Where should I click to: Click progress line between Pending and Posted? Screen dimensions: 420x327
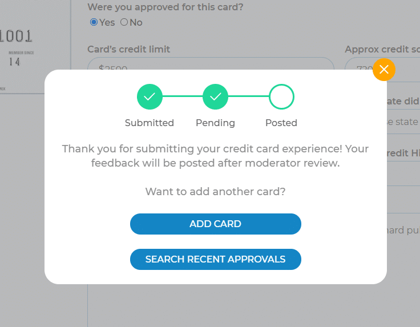249,97
